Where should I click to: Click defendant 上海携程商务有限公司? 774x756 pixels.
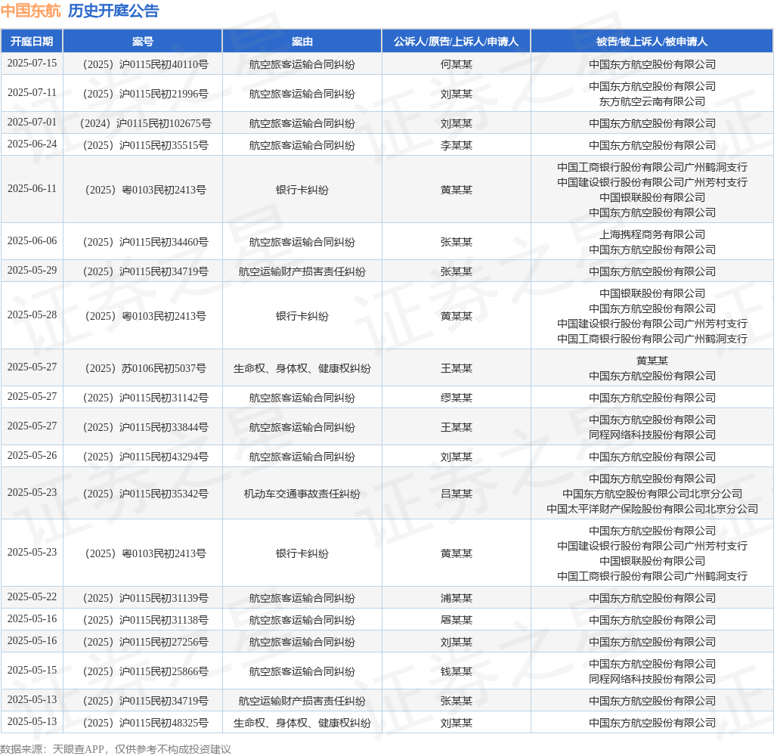pyautogui.click(x=652, y=234)
